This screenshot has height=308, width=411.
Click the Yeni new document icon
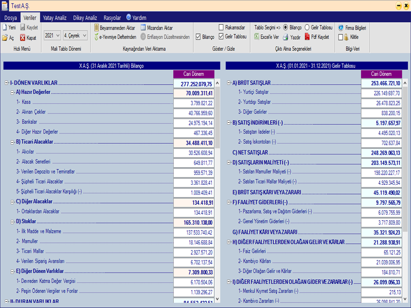tap(5, 27)
